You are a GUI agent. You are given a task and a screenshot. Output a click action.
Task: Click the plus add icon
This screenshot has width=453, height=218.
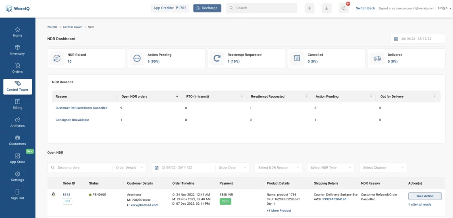309,8
